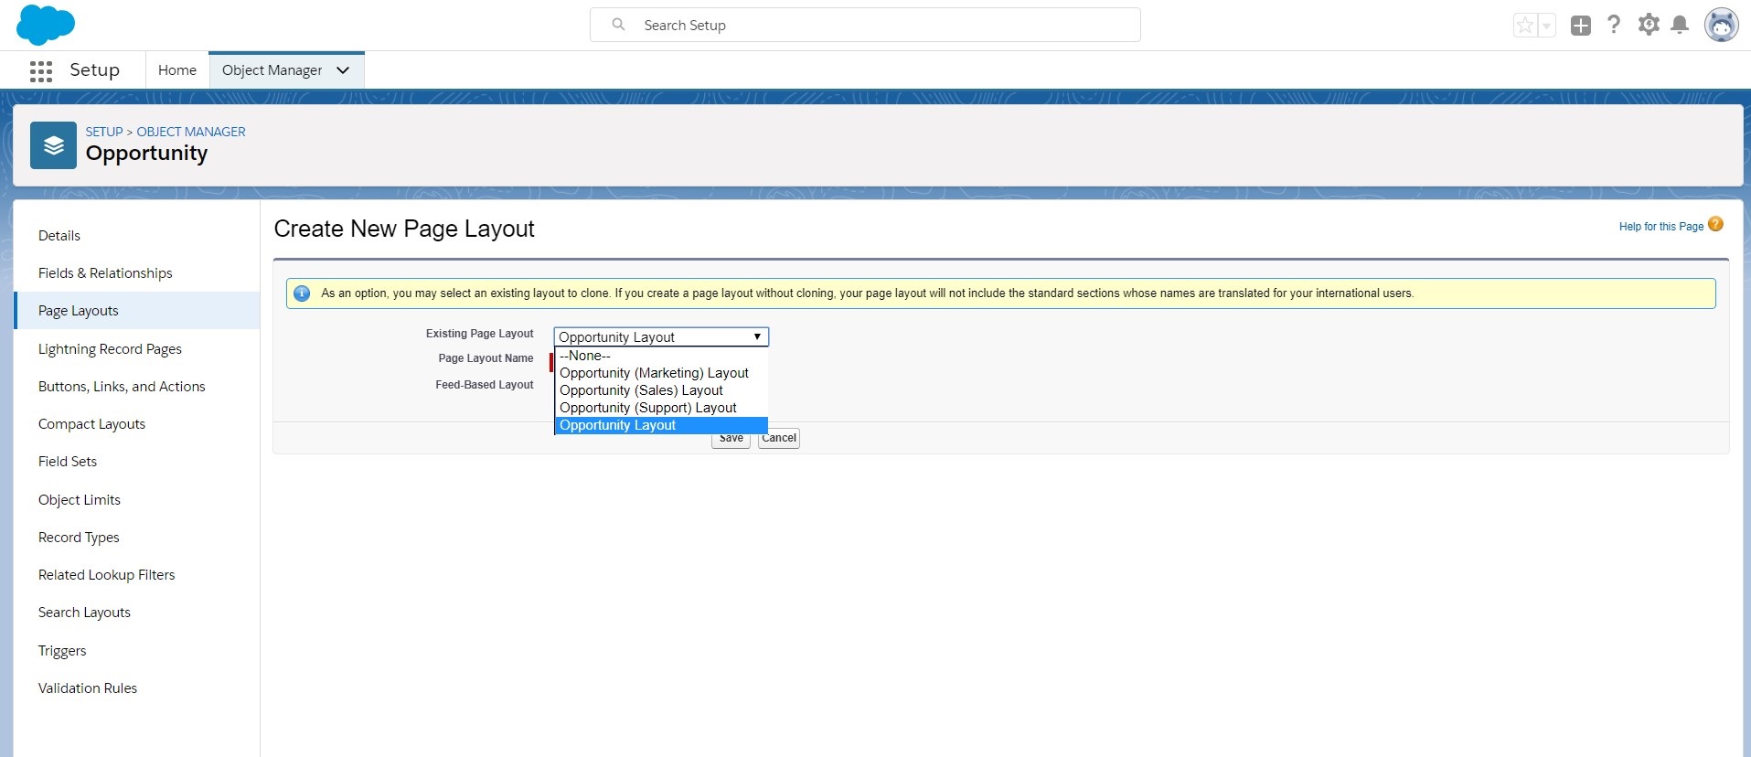Viewport: 1751px width, 757px height.
Task: Go to the Home tab
Action: pyautogui.click(x=177, y=70)
